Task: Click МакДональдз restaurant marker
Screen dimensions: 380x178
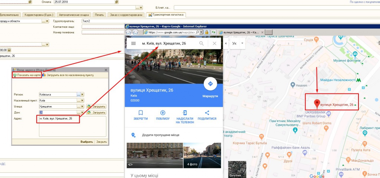Action: (348, 160)
